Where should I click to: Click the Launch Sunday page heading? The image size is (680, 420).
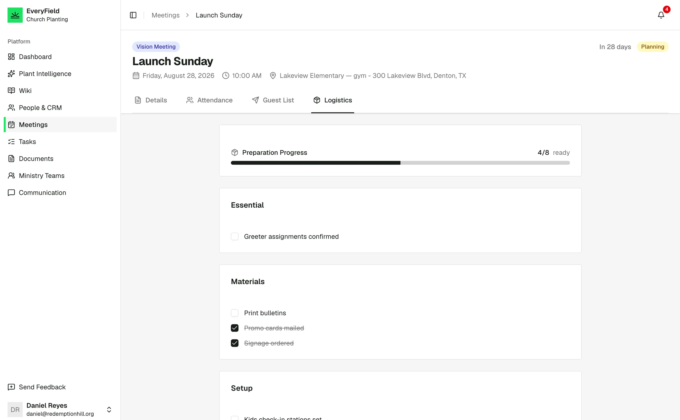pyautogui.click(x=172, y=61)
